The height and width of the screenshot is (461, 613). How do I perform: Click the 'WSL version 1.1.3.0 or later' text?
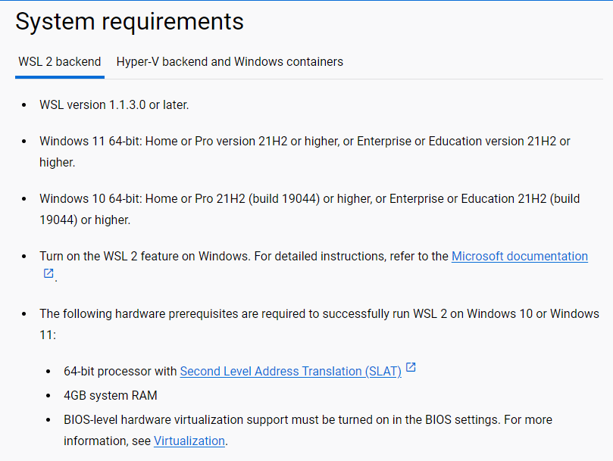[x=114, y=105]
